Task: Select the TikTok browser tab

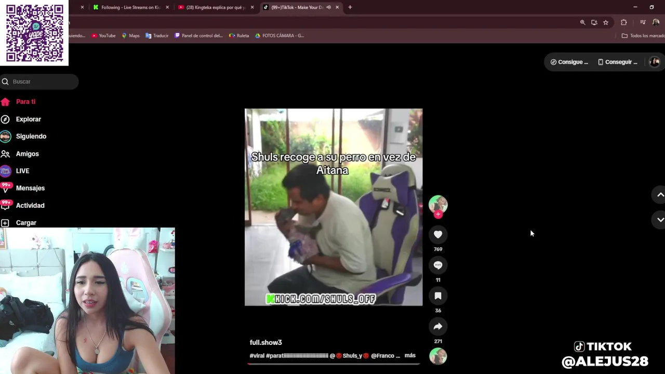Action: pos(296,7)
